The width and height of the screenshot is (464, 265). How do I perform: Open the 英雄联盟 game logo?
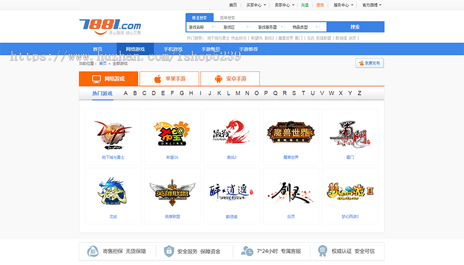pyautogui.click(x=172, y=192)
